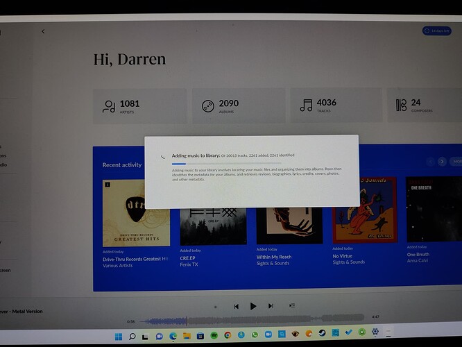Show previous page of Recent activity
The width and height of the screenshot is (462, 347).
pyautogui.click(x=431, y=162)
